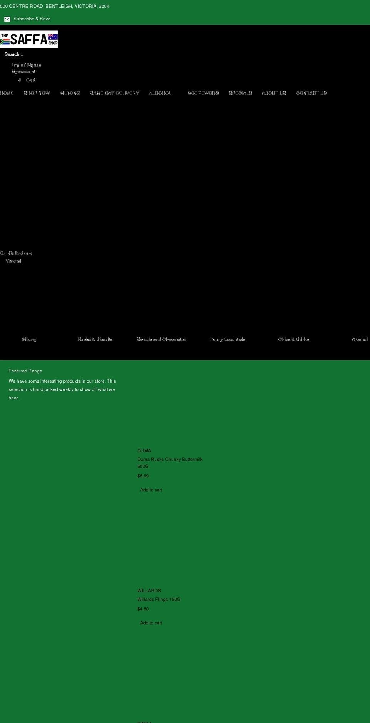The height and width of the screenshot is (723, 370).
Task: Open the Login / Signup link
Action: point(26,65)
